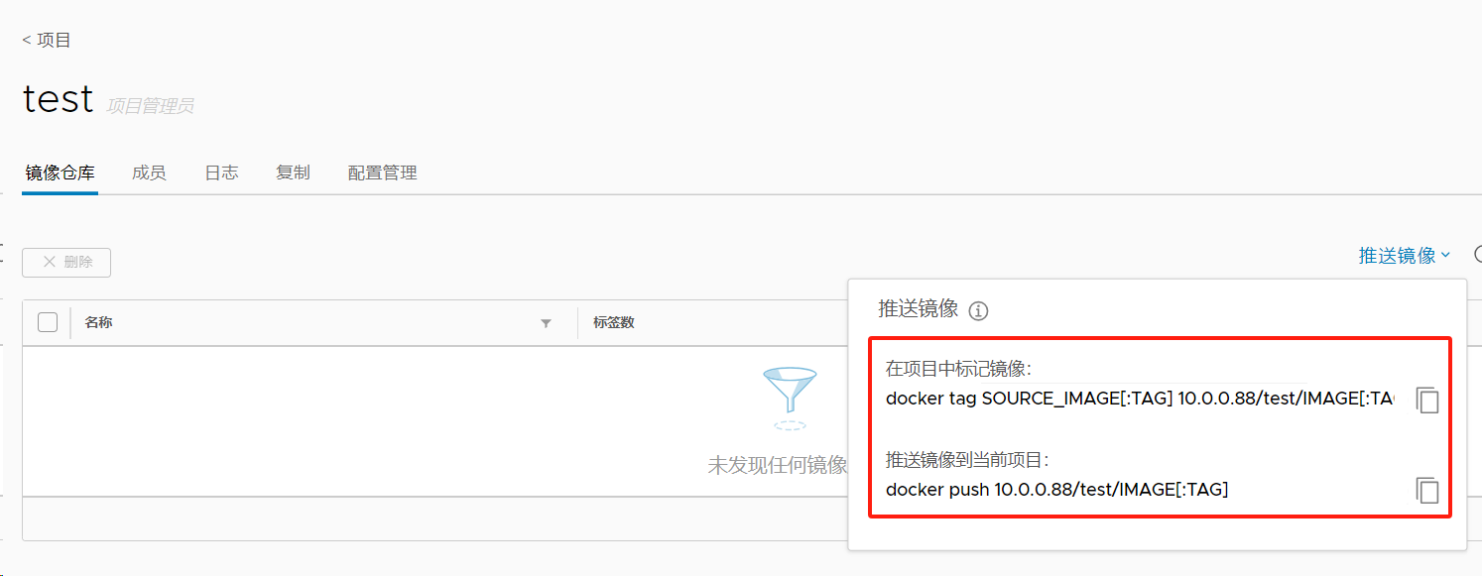
Task: Sort by the 标签数 column header
Action: [x=613, y=322]
